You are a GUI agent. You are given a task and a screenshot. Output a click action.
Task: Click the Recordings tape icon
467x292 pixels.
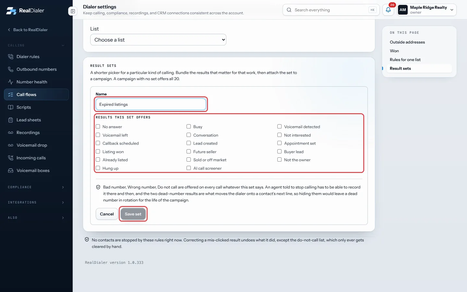pos(11,132)
